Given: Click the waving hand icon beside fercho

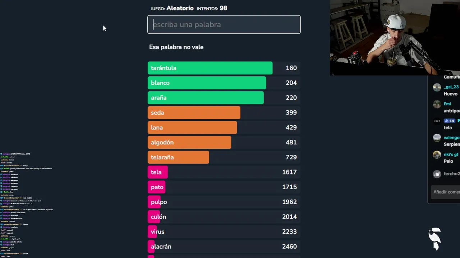Looking at the screenshot, I should click(x=437, y=174).
